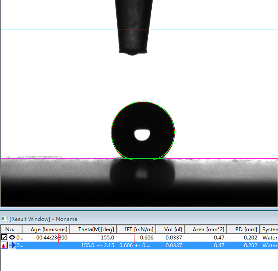Click the 00:44:23:800 age value
Viewport: 278px width, 271px height.
(x=51, y=238)
